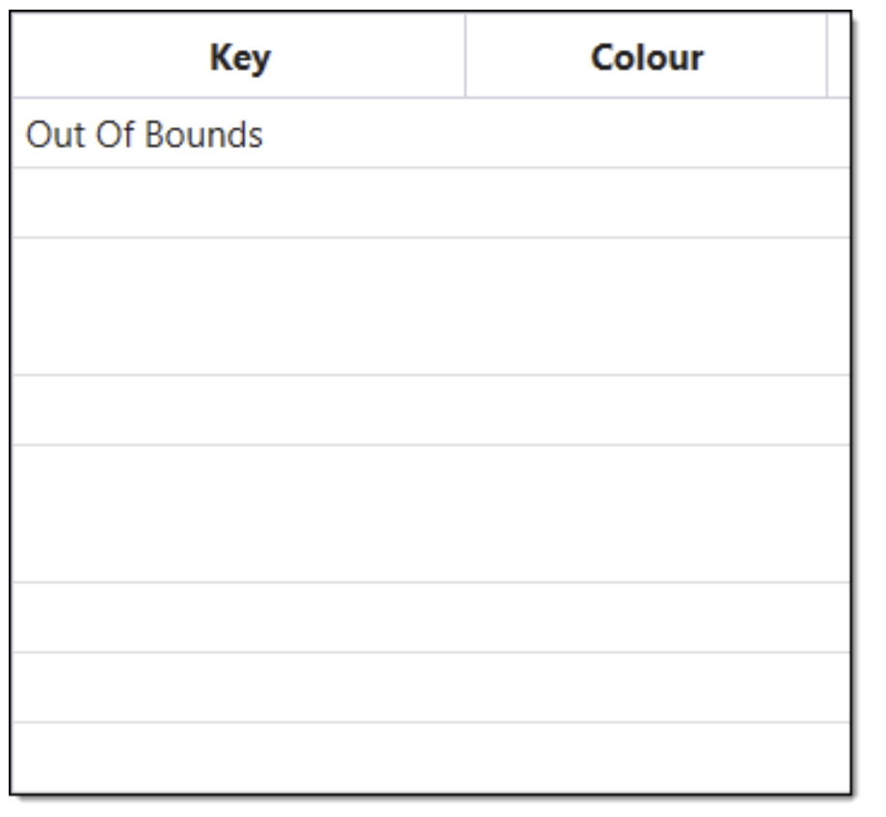Select the fourth empty row under Out Of Bounds
This screenshot has height=817, width=886.
click(x=239, y=513)
